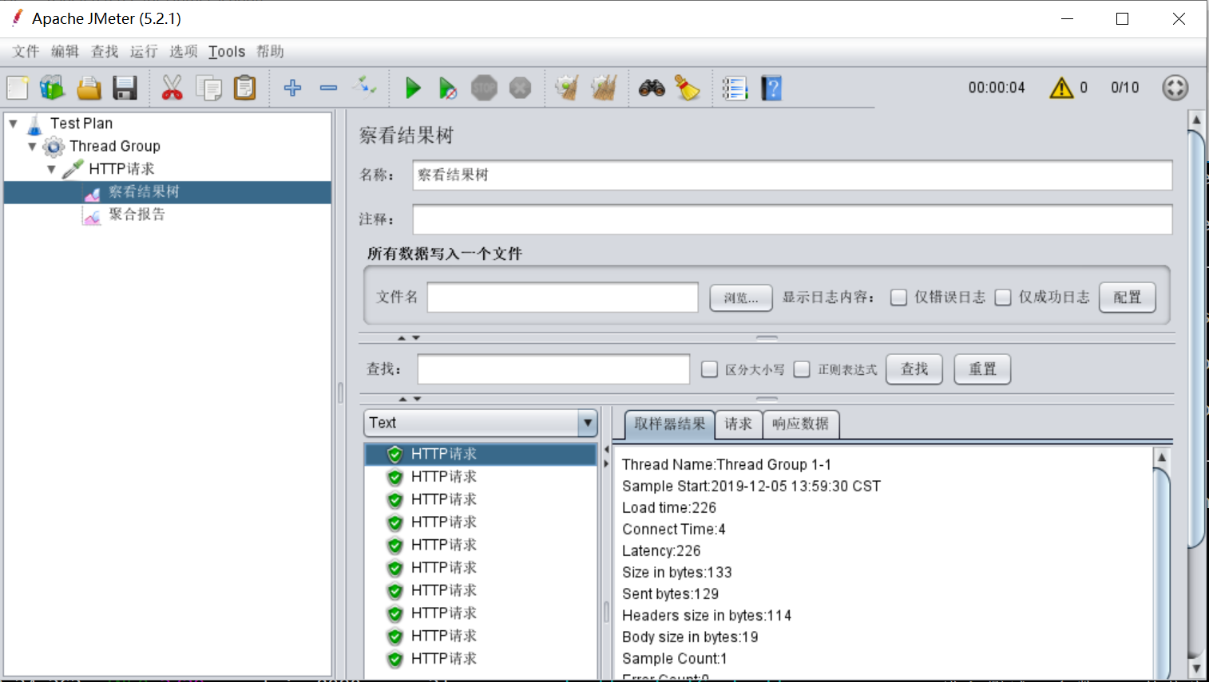This screenshot has height=682, width=1209.
Task: Start the test with green play icon
Action: (x=413, y=88)
